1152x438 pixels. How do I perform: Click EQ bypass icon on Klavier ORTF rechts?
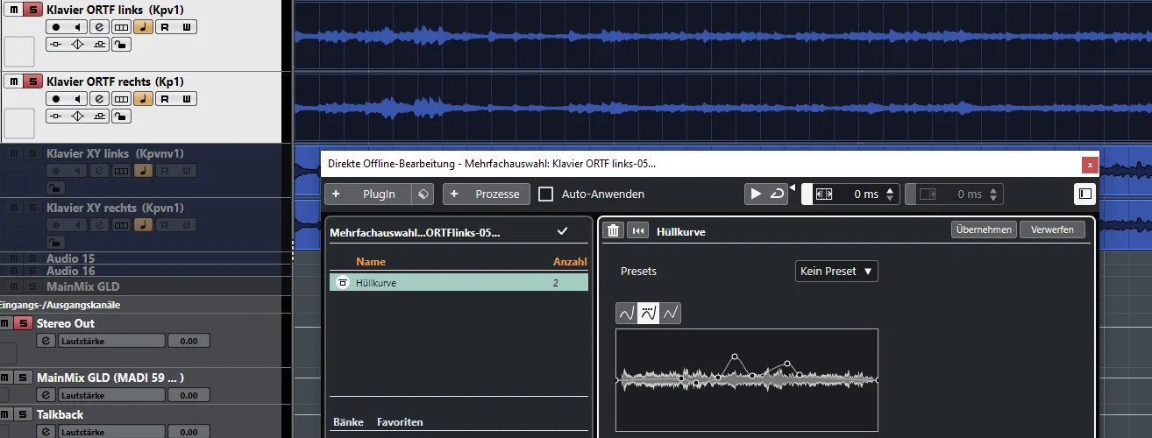tap(78, 117)
